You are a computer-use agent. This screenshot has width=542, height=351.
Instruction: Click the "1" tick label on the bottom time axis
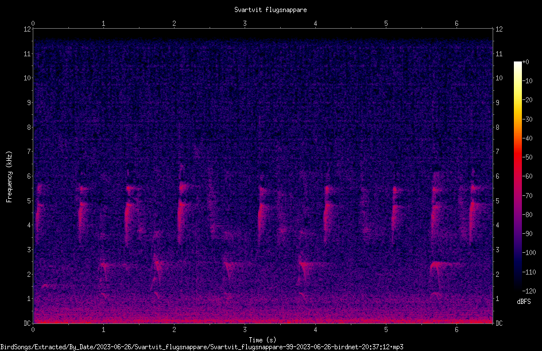[103, 330]
